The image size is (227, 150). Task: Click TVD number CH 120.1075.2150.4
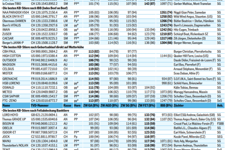tap(44, 13)
